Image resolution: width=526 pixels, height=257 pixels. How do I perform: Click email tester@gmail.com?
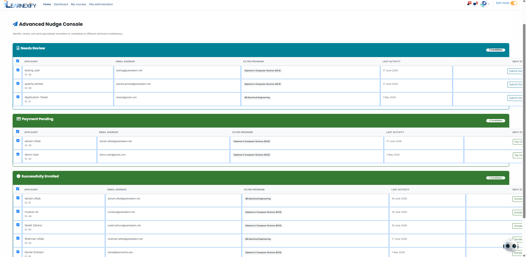(x=126, y=97)
